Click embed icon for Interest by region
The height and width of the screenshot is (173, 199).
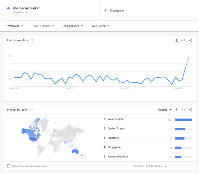click(183, 110)
